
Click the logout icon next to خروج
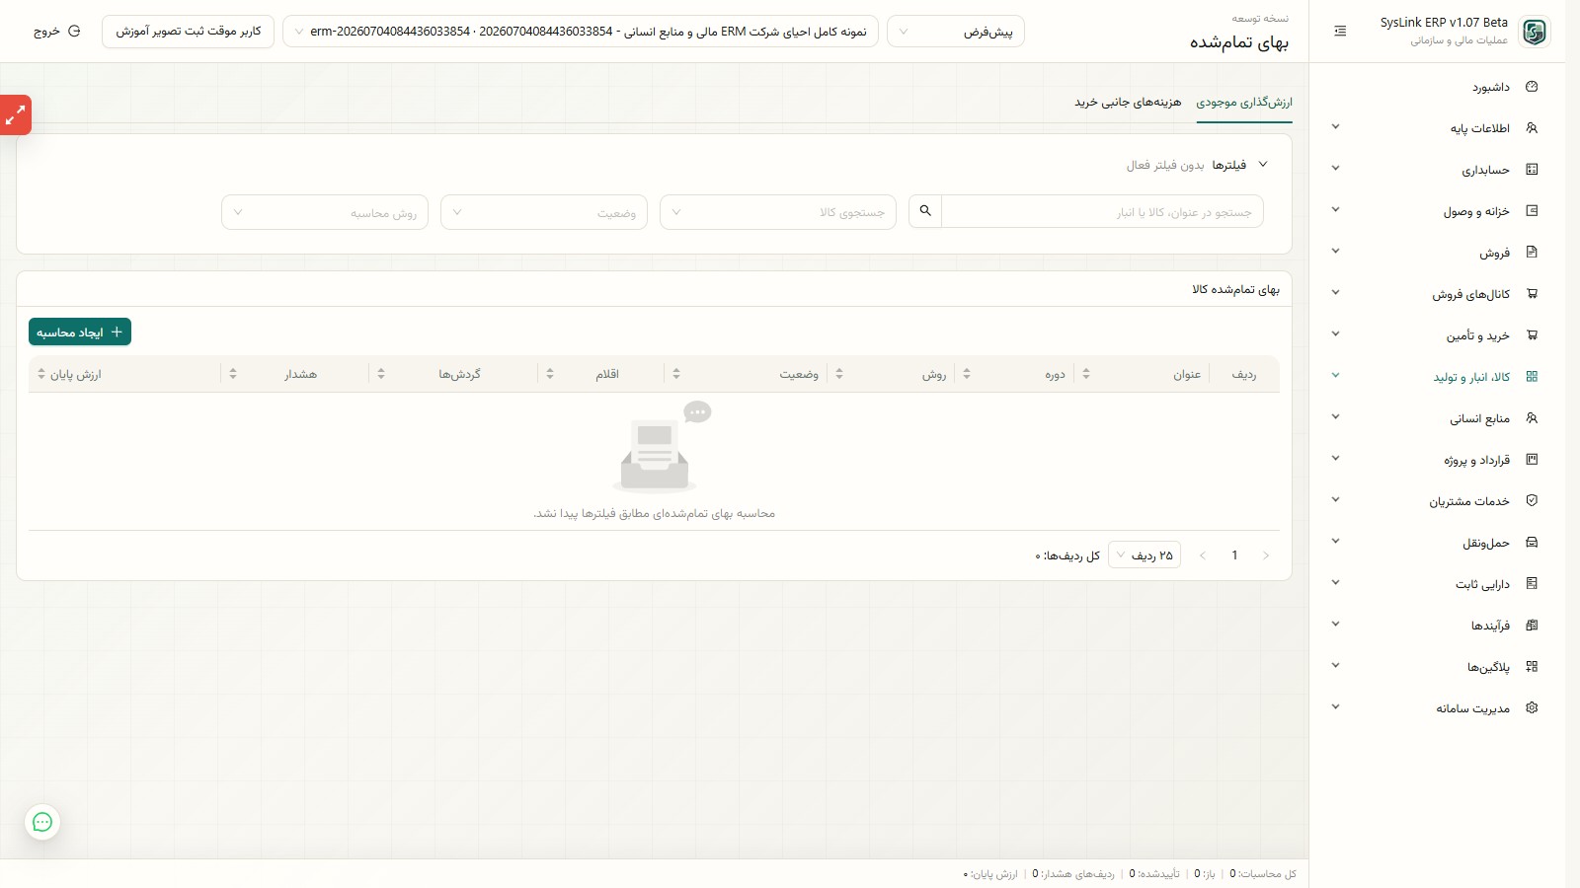point(74,32)
